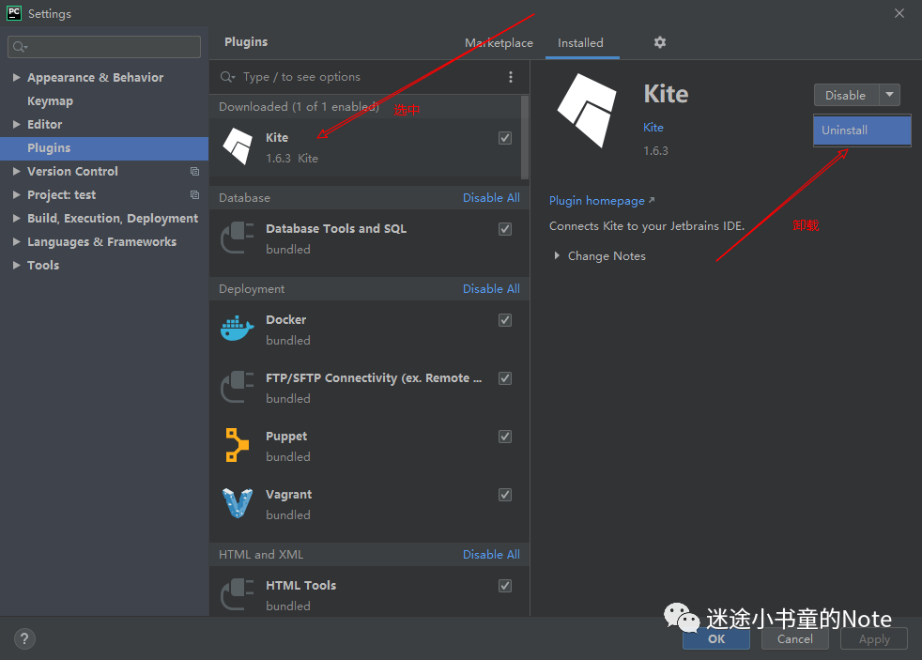This screenshot has height=660, width=922.
Task: Click the Puppet plugin icon
Action: 238,445
